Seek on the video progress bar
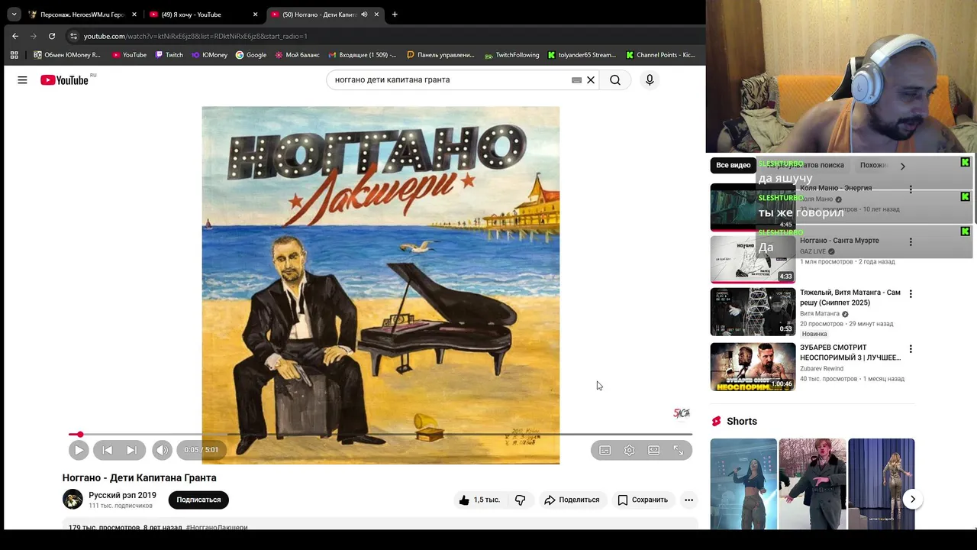Viewport: 977px width, 550px height. tap(380, 434)
